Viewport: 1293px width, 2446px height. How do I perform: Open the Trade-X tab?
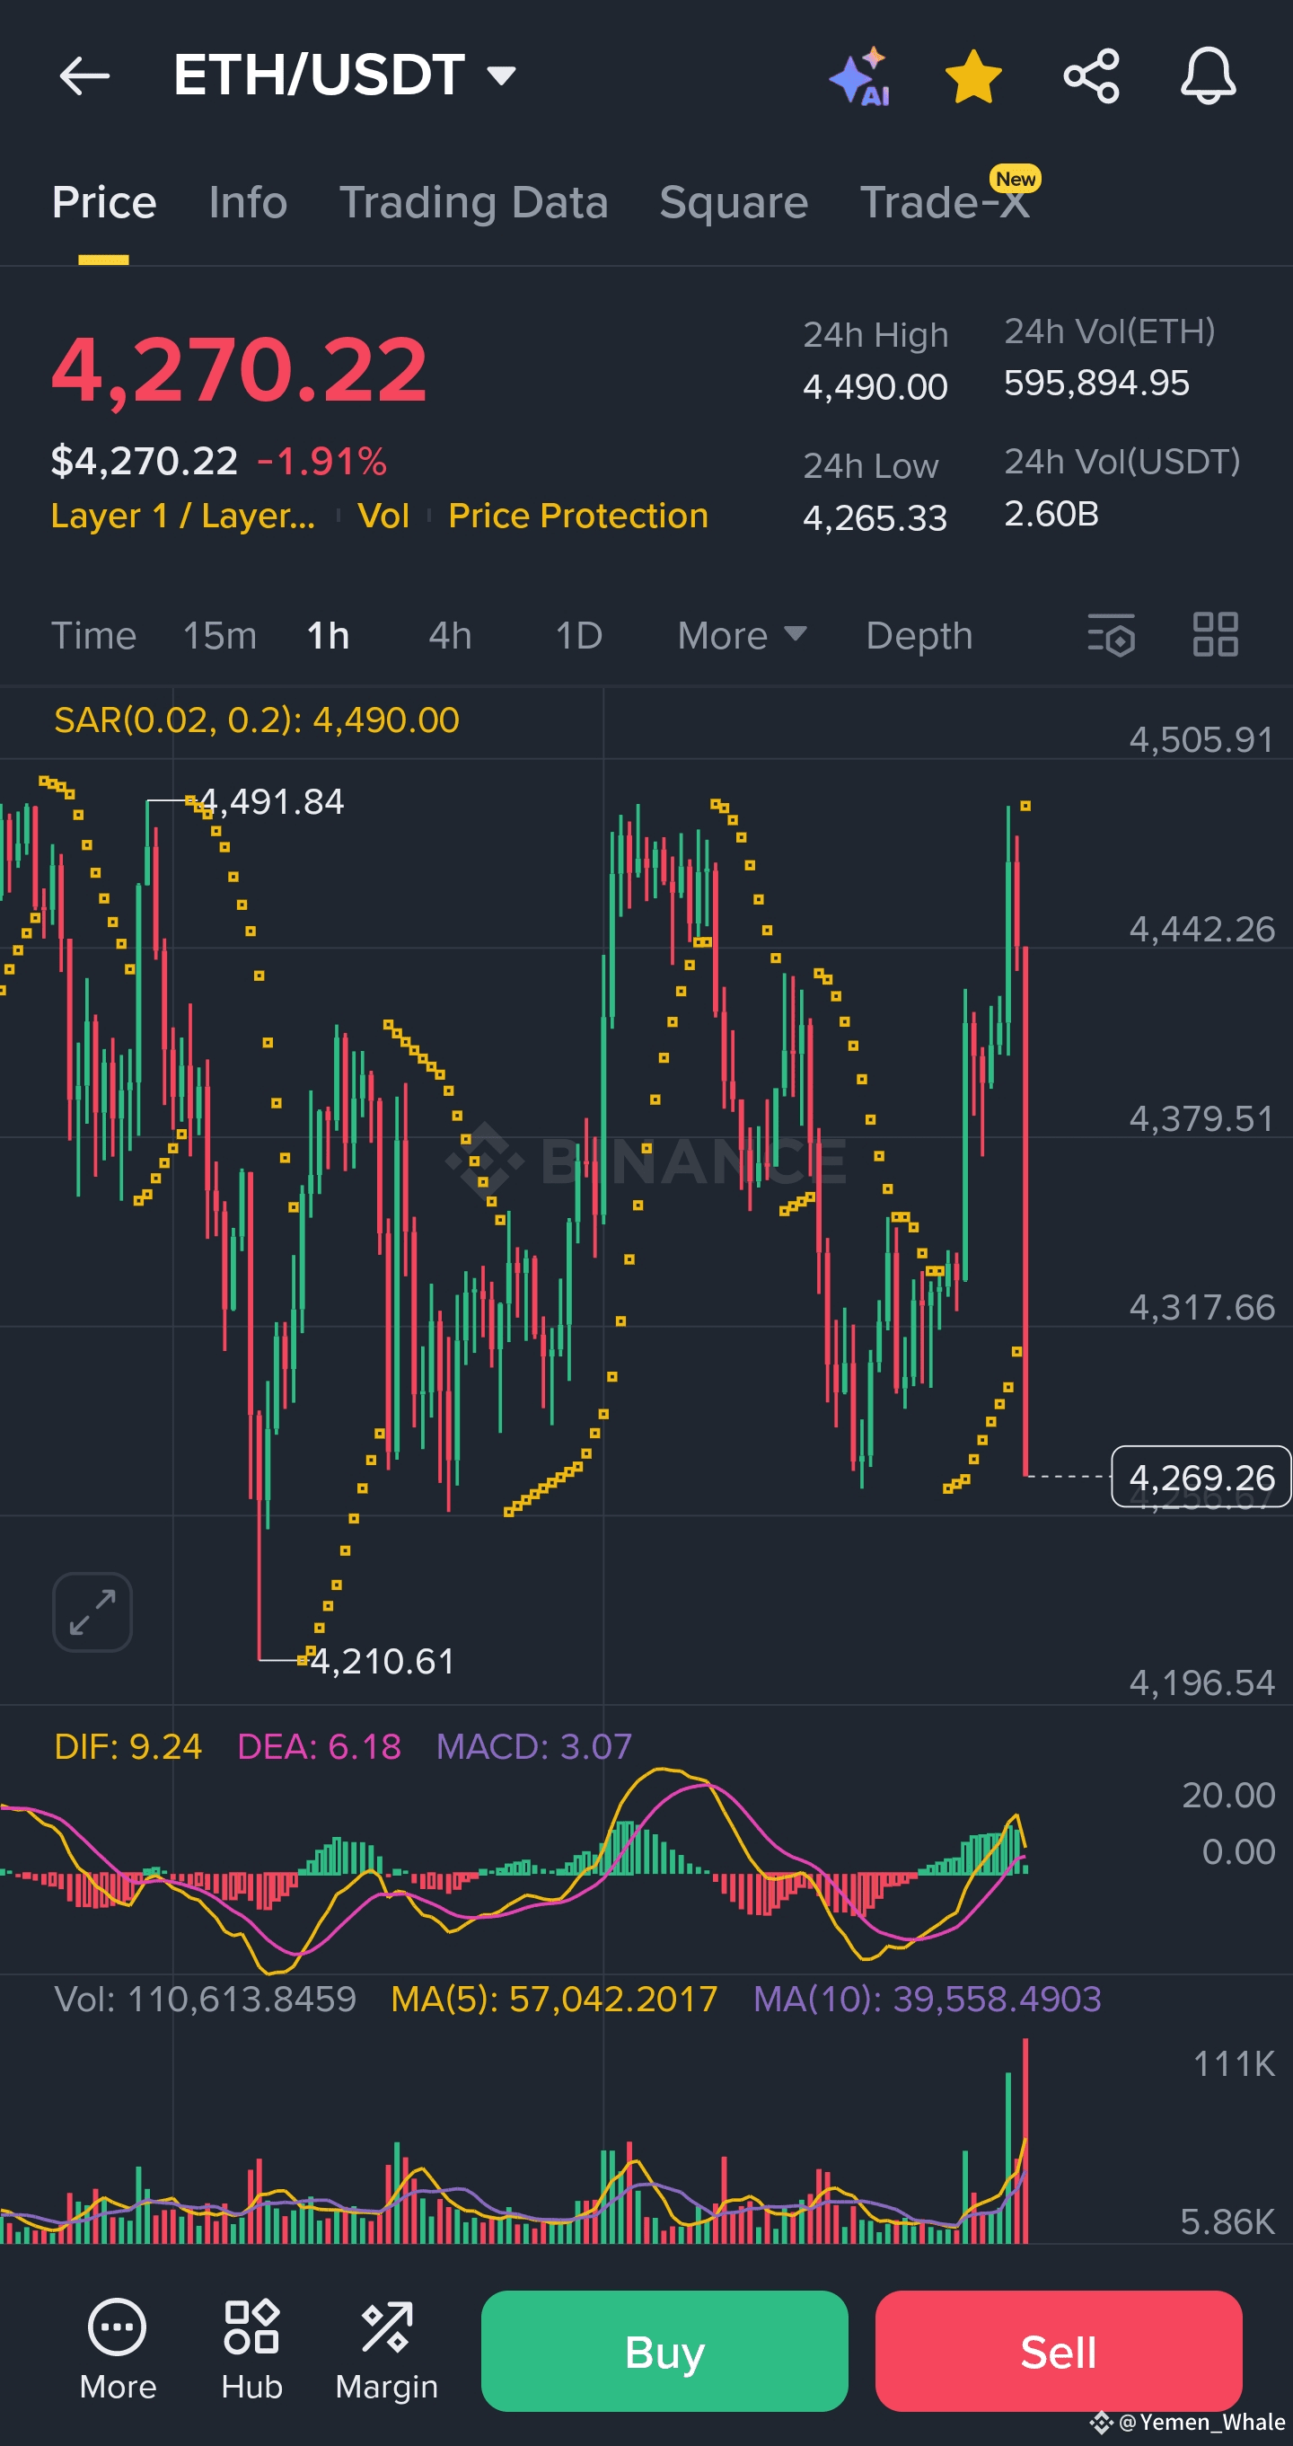[946, 202]
